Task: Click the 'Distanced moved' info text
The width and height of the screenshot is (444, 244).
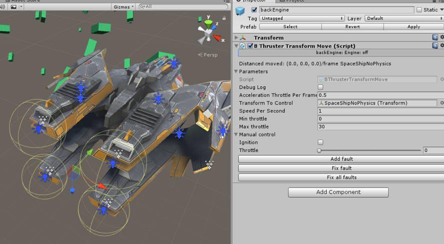Action: click(315, 63)
